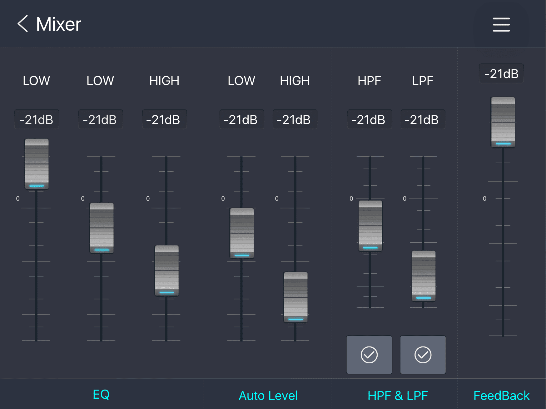The image size is (546, 409).
Task: Select the HPF fader knob
Action: 370,226
